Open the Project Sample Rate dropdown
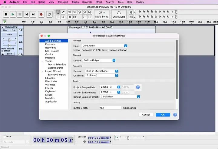Viewport: 218px width, 149px height. 110,87
